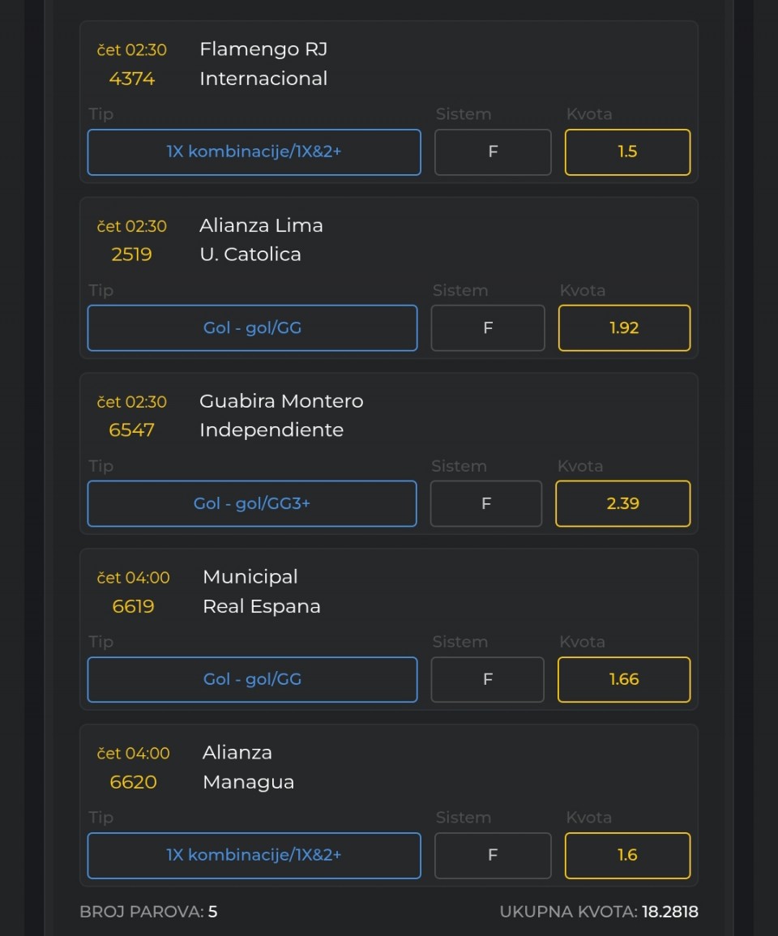Click the total odds 18.2818 value
This screenshot has width=778, height=936.
(x=670, y=912)
